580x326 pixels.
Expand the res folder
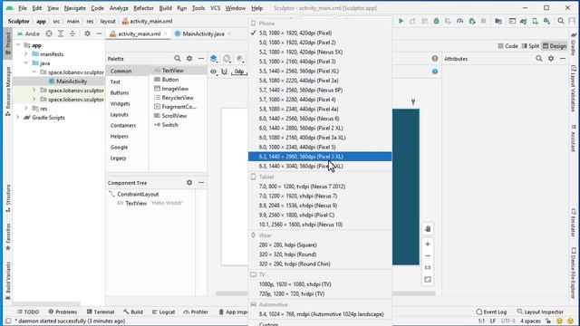pos(26,109)
